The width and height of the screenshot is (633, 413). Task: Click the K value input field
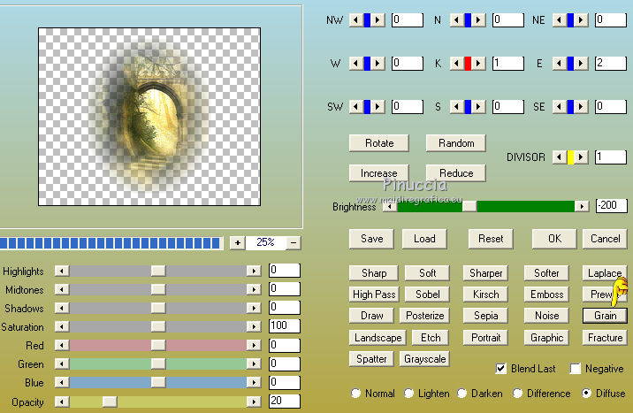507,64
